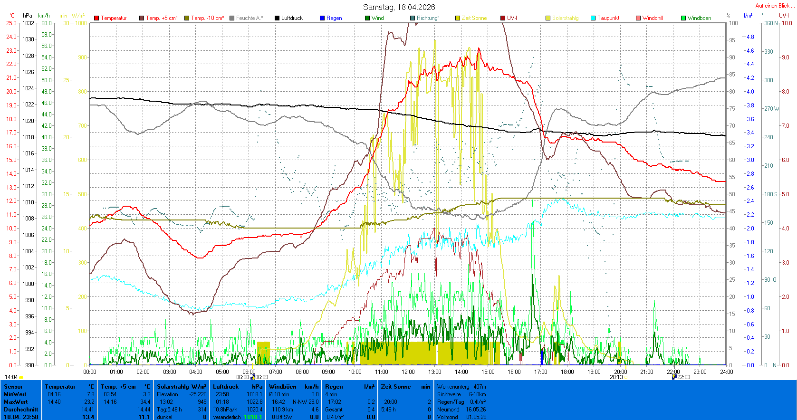Click the green Wind legend square
The image size is (797, 420).
[x=367, y=18]
